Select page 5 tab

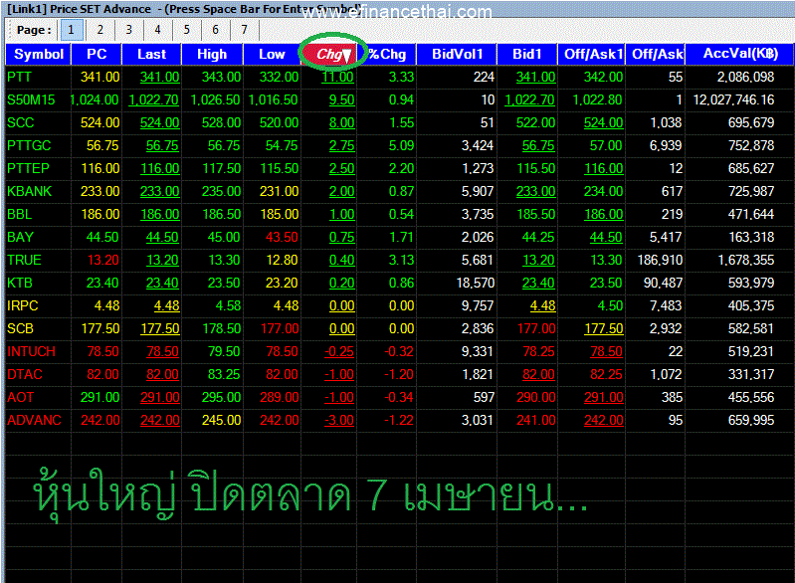pos(187,30)
